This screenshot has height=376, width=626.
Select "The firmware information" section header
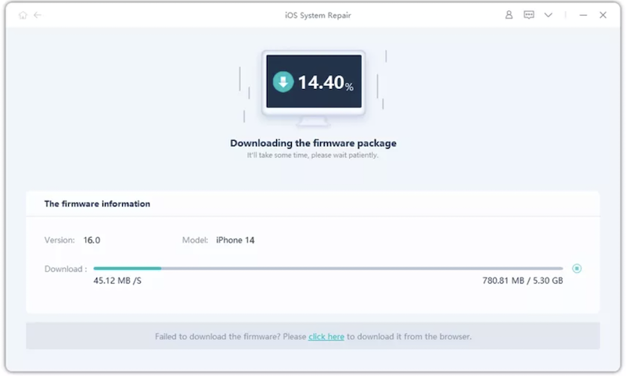97,204
